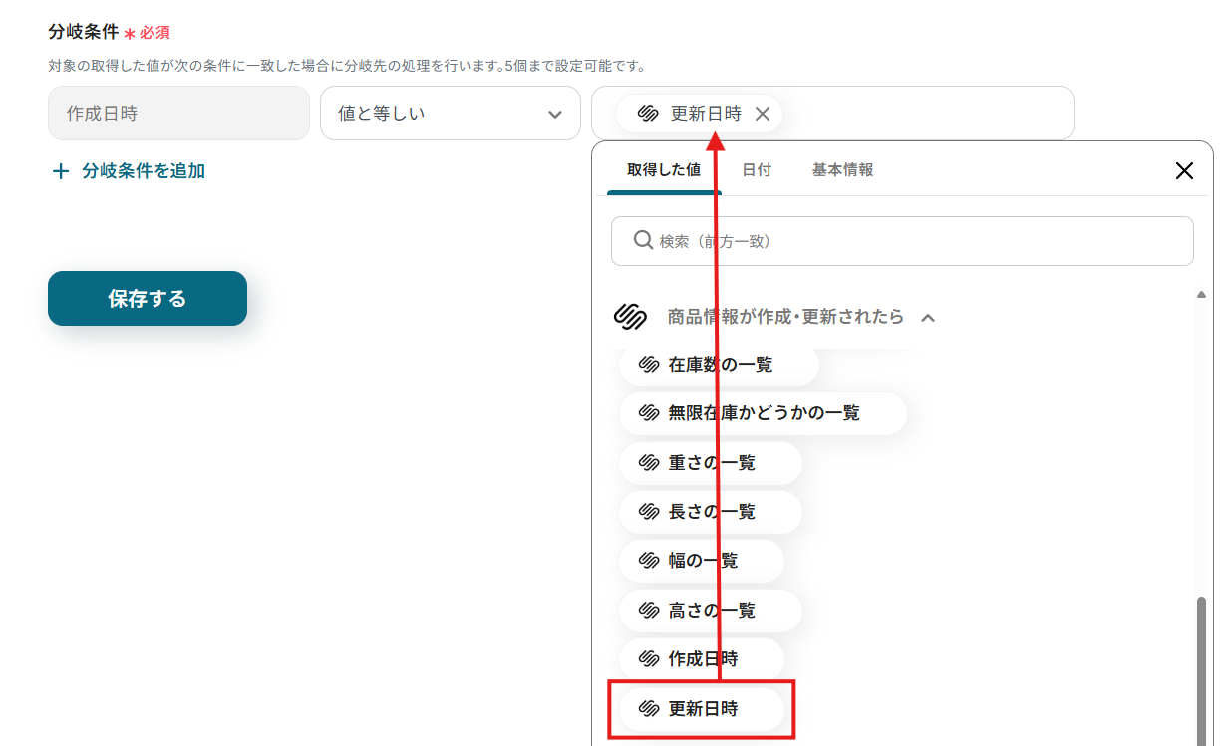The width and height of the screenshot is (1231, 746).
Task: Select the 更新日時 value in the list
Action: click(701, 709)
